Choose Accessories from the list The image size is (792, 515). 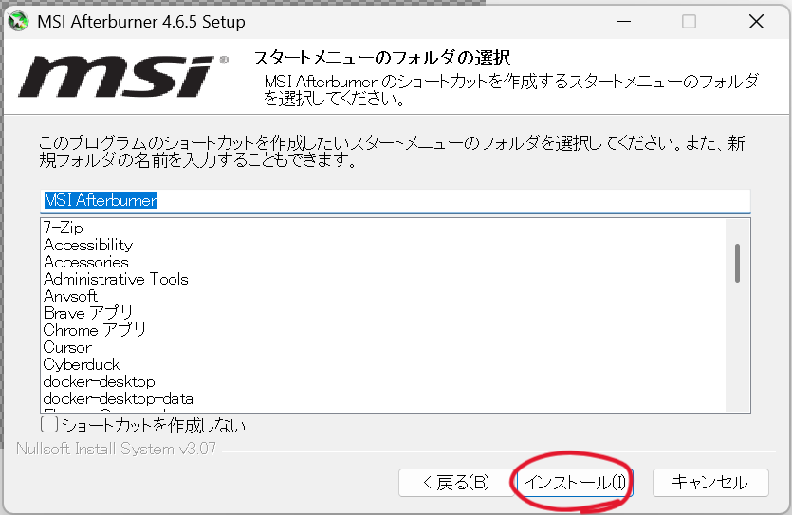point(85,262)
